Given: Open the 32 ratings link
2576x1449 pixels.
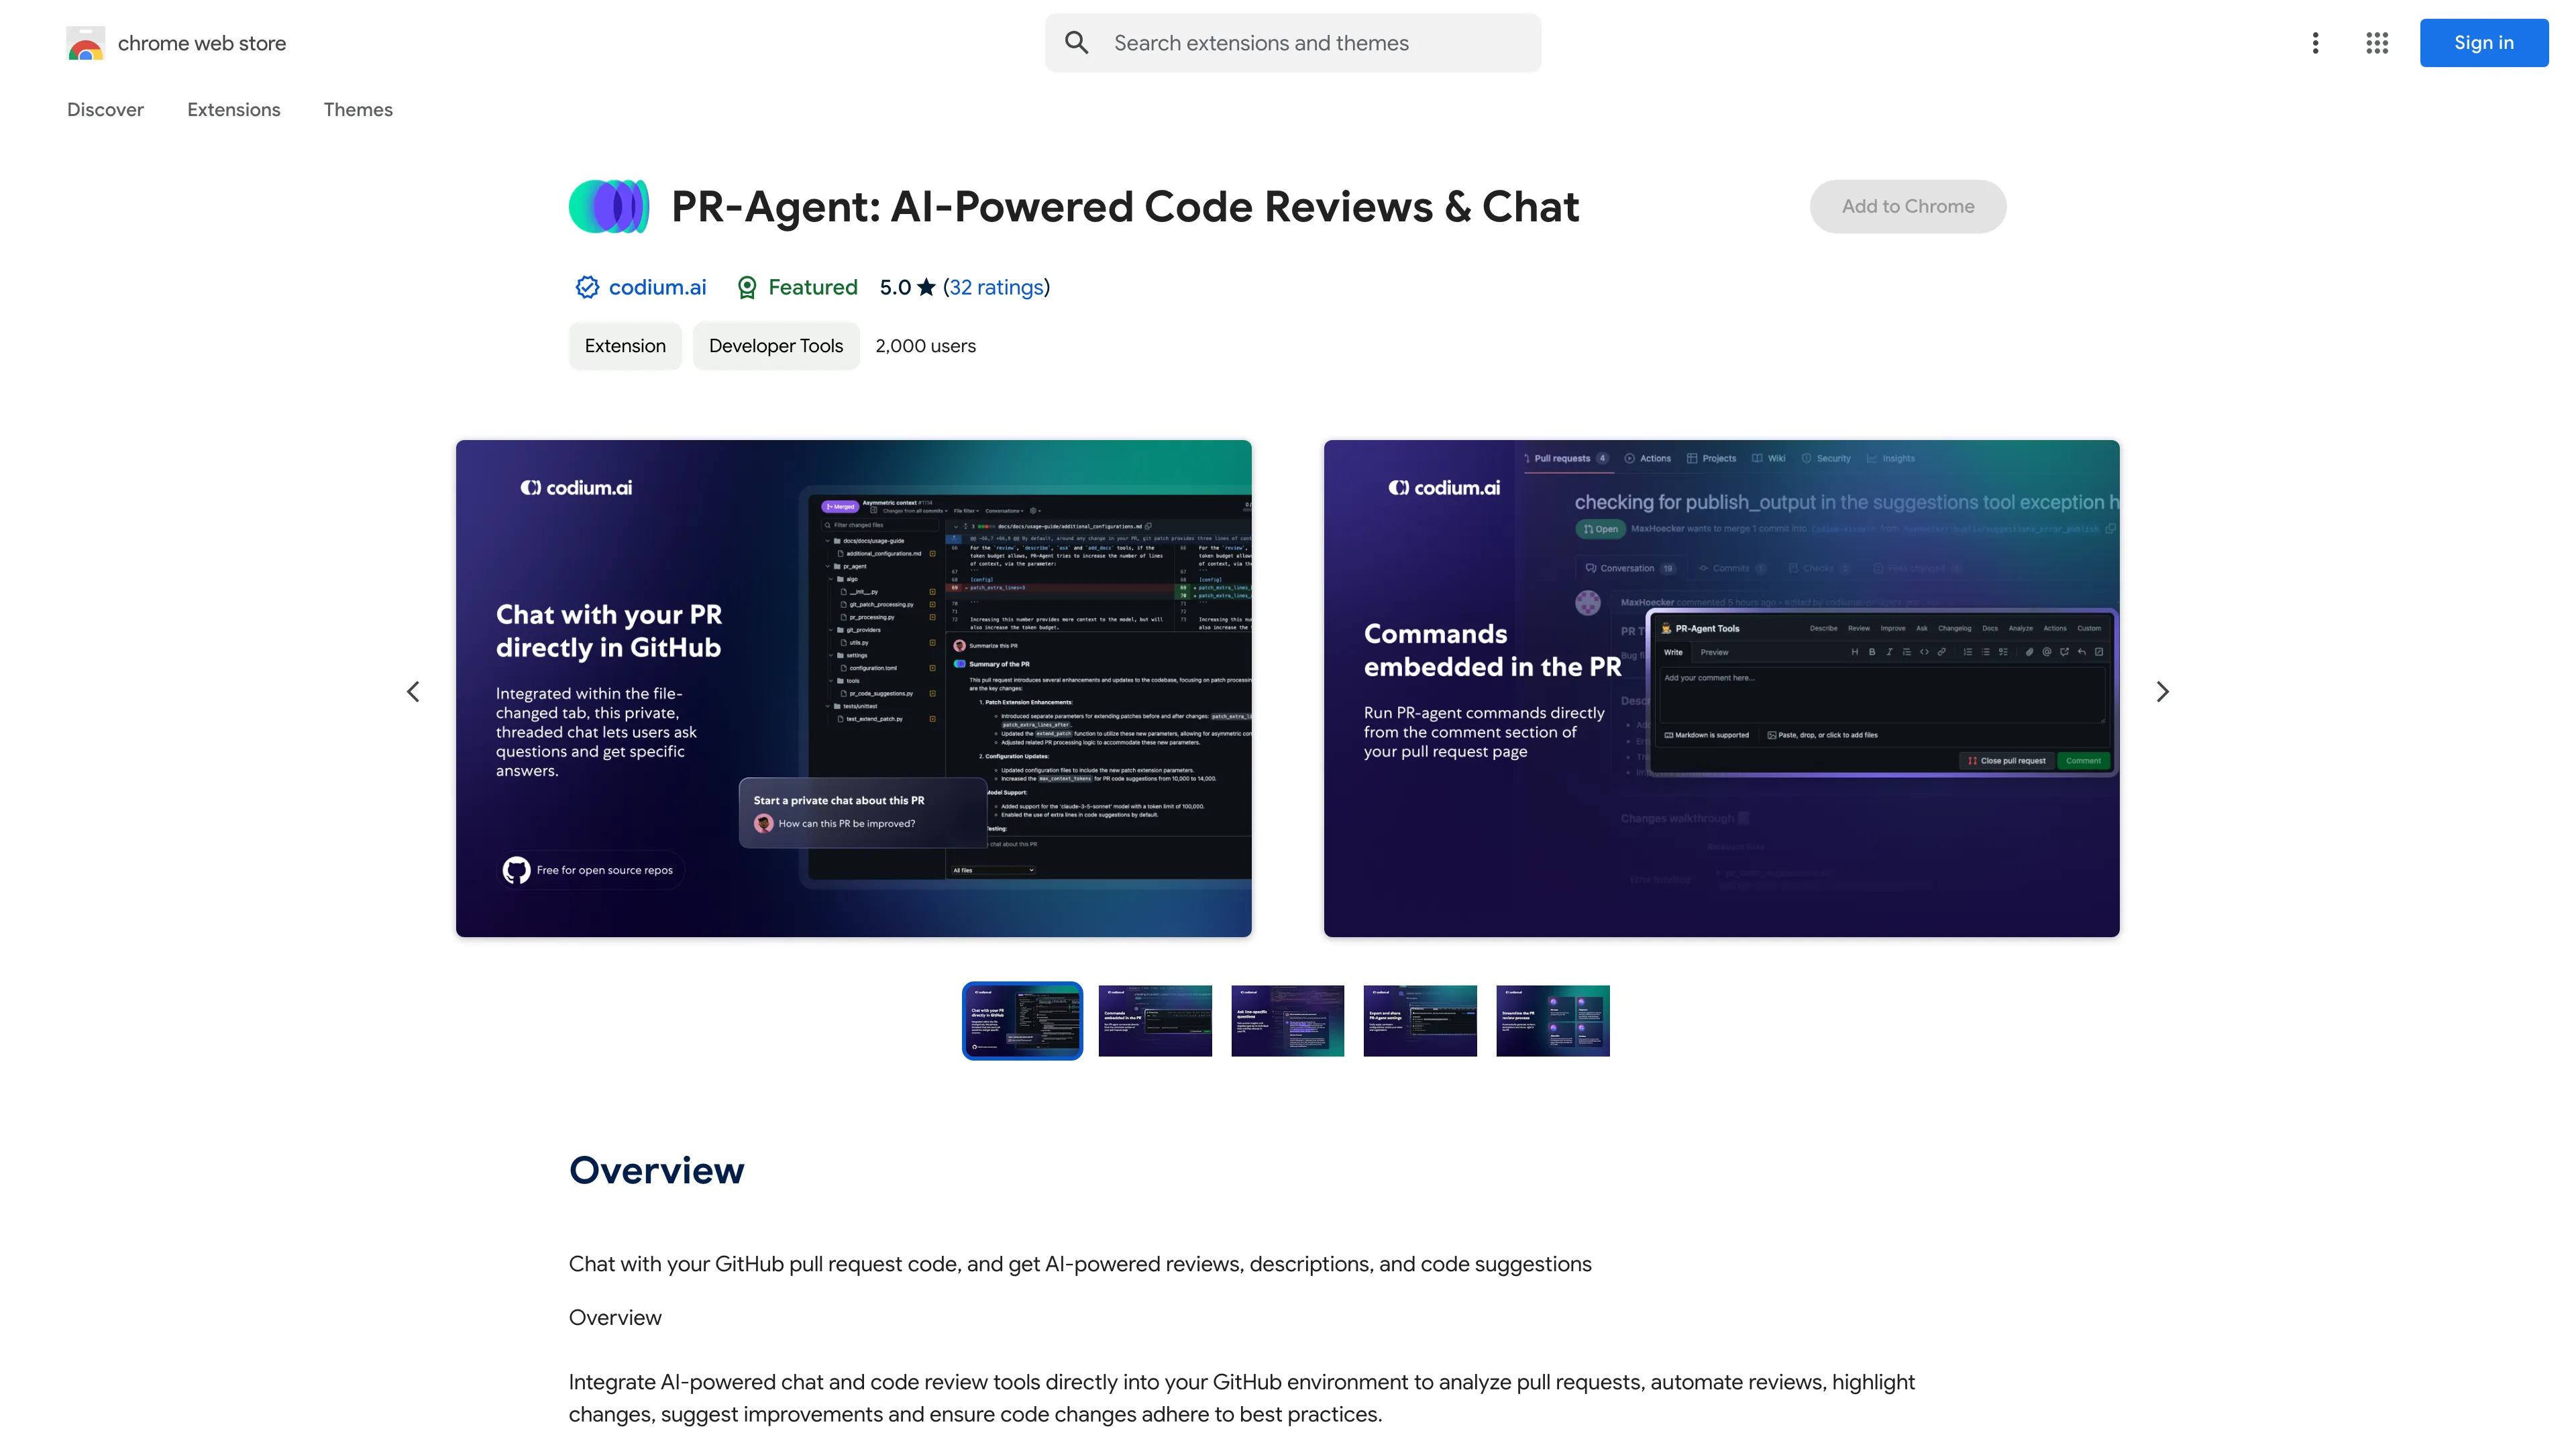Looking at the screenshot, I should tap(996, 287).
